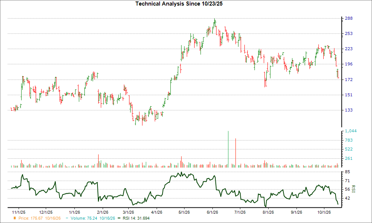
Task: Select the 10/1/26 date label
Action: tap(324, 212)
